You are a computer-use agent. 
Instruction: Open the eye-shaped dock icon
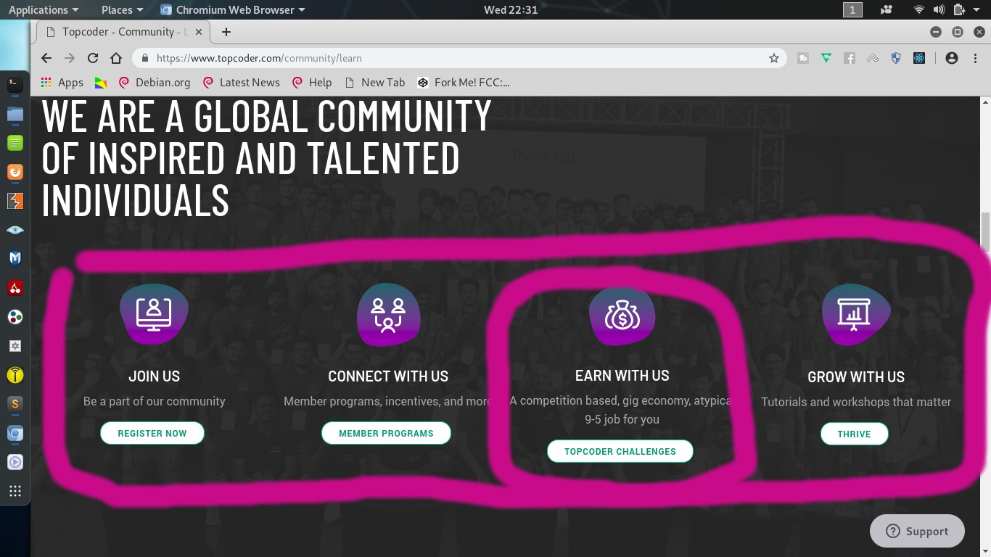tap(15, 230)
